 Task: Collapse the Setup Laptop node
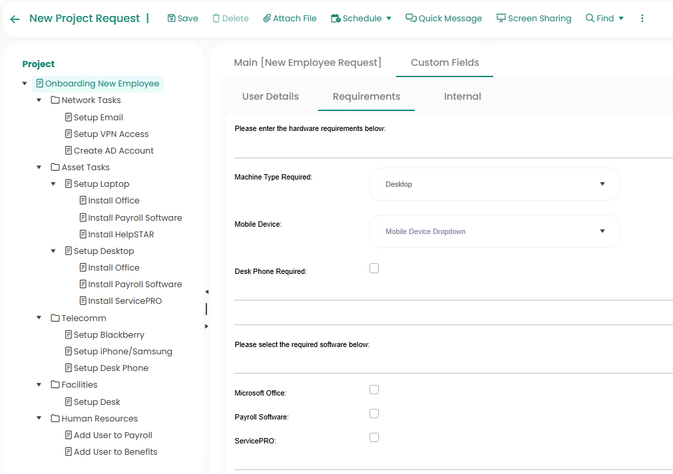53,184
